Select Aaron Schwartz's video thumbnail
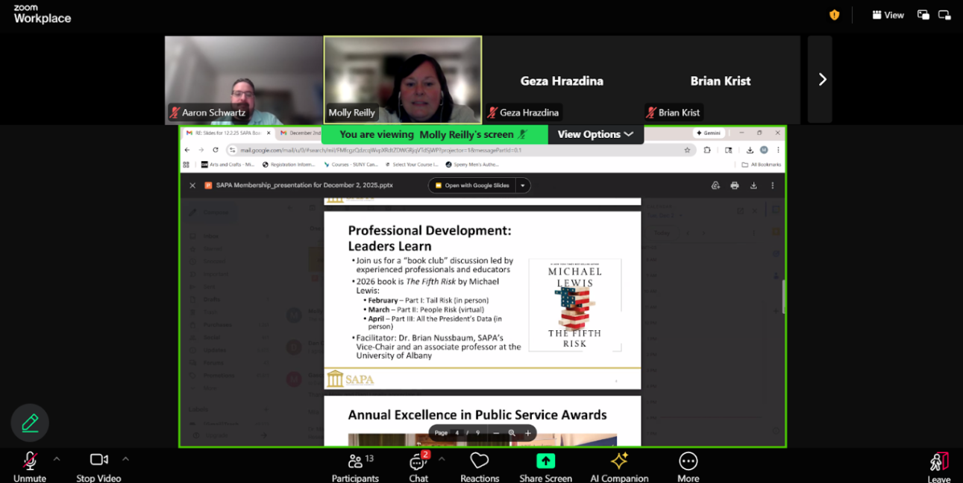 pos(243,80)
